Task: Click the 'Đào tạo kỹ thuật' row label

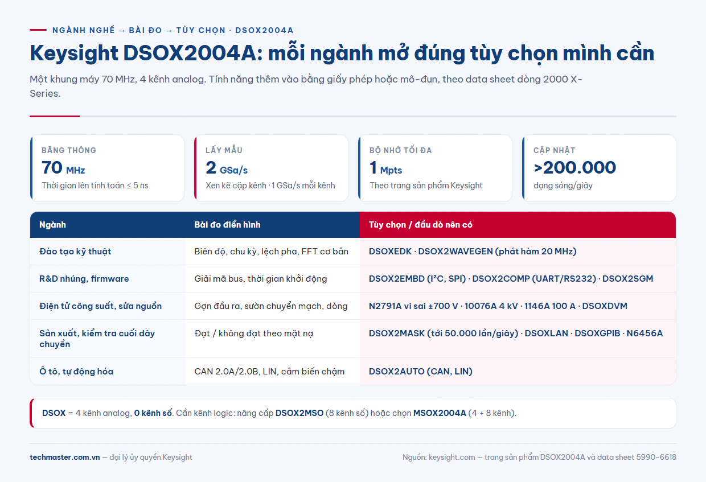Action: point(75,252)
